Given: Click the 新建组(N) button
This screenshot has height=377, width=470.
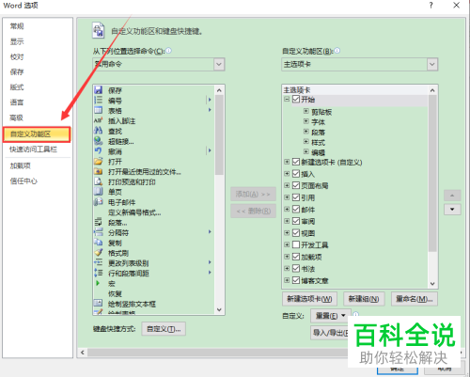Looking at the screenshot, I should coord(364,299).
